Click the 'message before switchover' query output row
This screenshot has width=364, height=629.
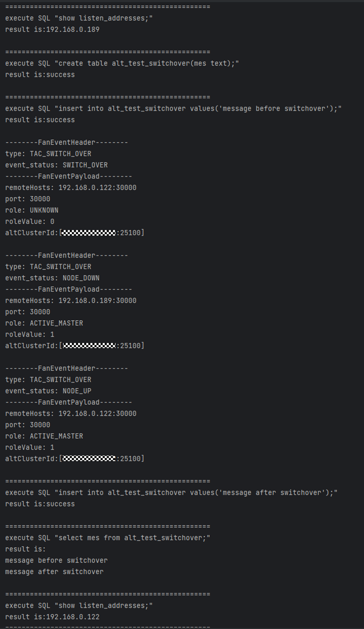tap(56, 560)
